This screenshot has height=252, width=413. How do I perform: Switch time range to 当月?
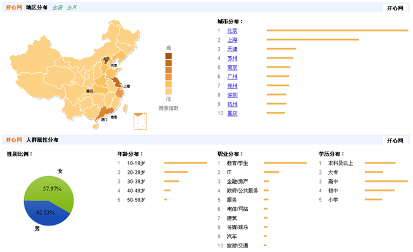click(72, 7)
